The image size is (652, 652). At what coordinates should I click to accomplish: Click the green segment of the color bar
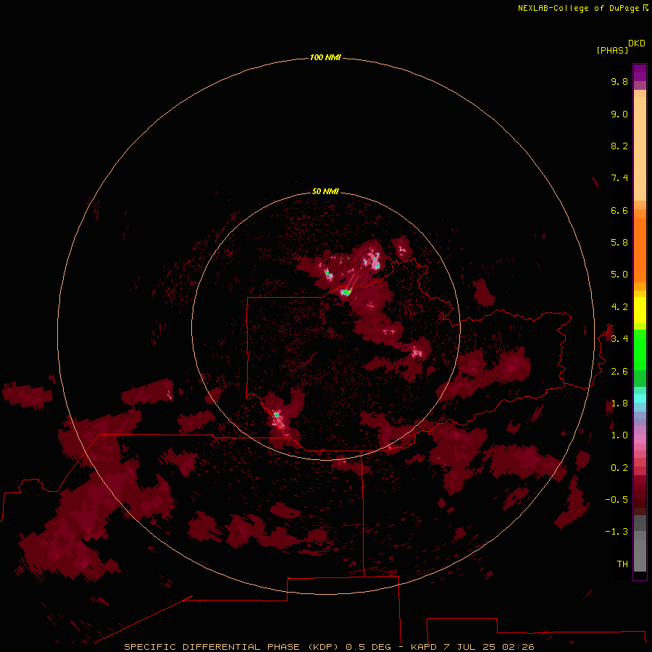[640, 350]
